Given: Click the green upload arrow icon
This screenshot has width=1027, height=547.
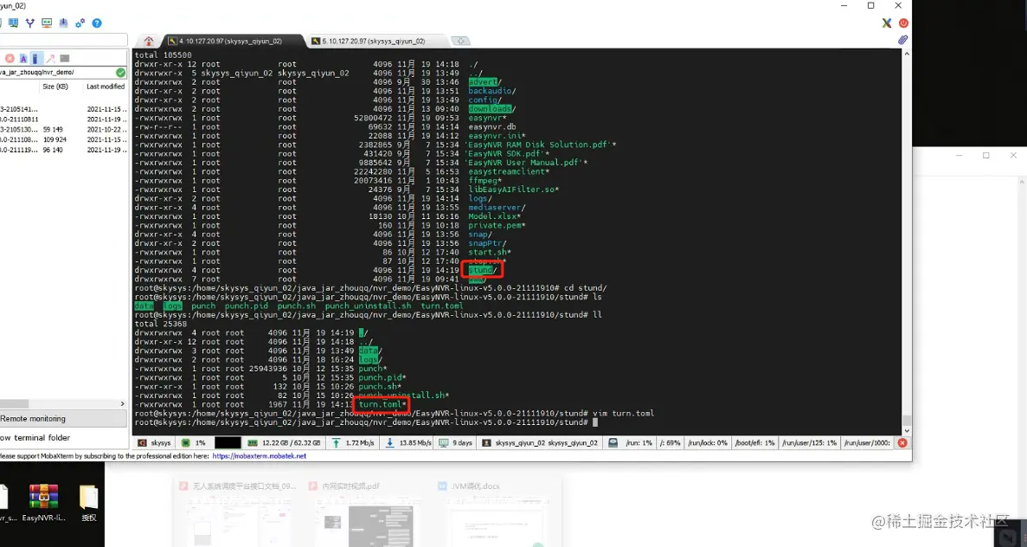Looking at the screenshot, I should pos(336,443).
